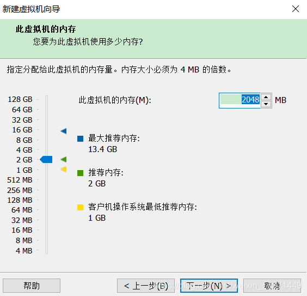Click the 8 GB scale label
Image resolution: width=307 pixels, height=296 pixels.
point(24,140)
